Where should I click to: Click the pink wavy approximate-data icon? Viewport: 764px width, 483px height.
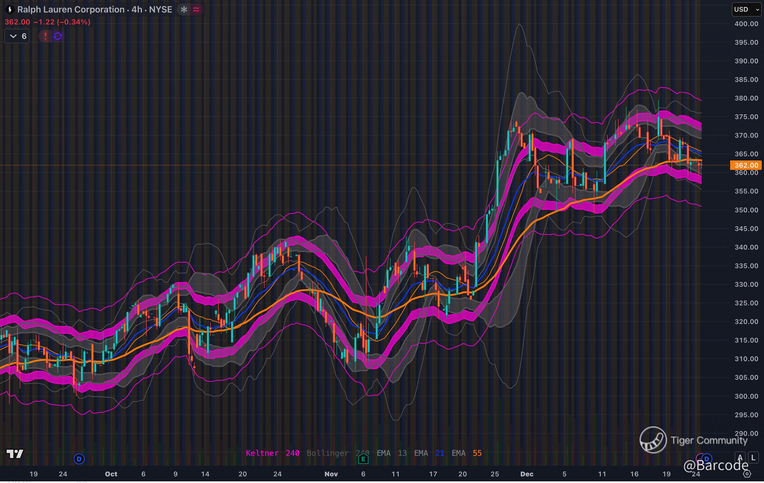[196, 9]
